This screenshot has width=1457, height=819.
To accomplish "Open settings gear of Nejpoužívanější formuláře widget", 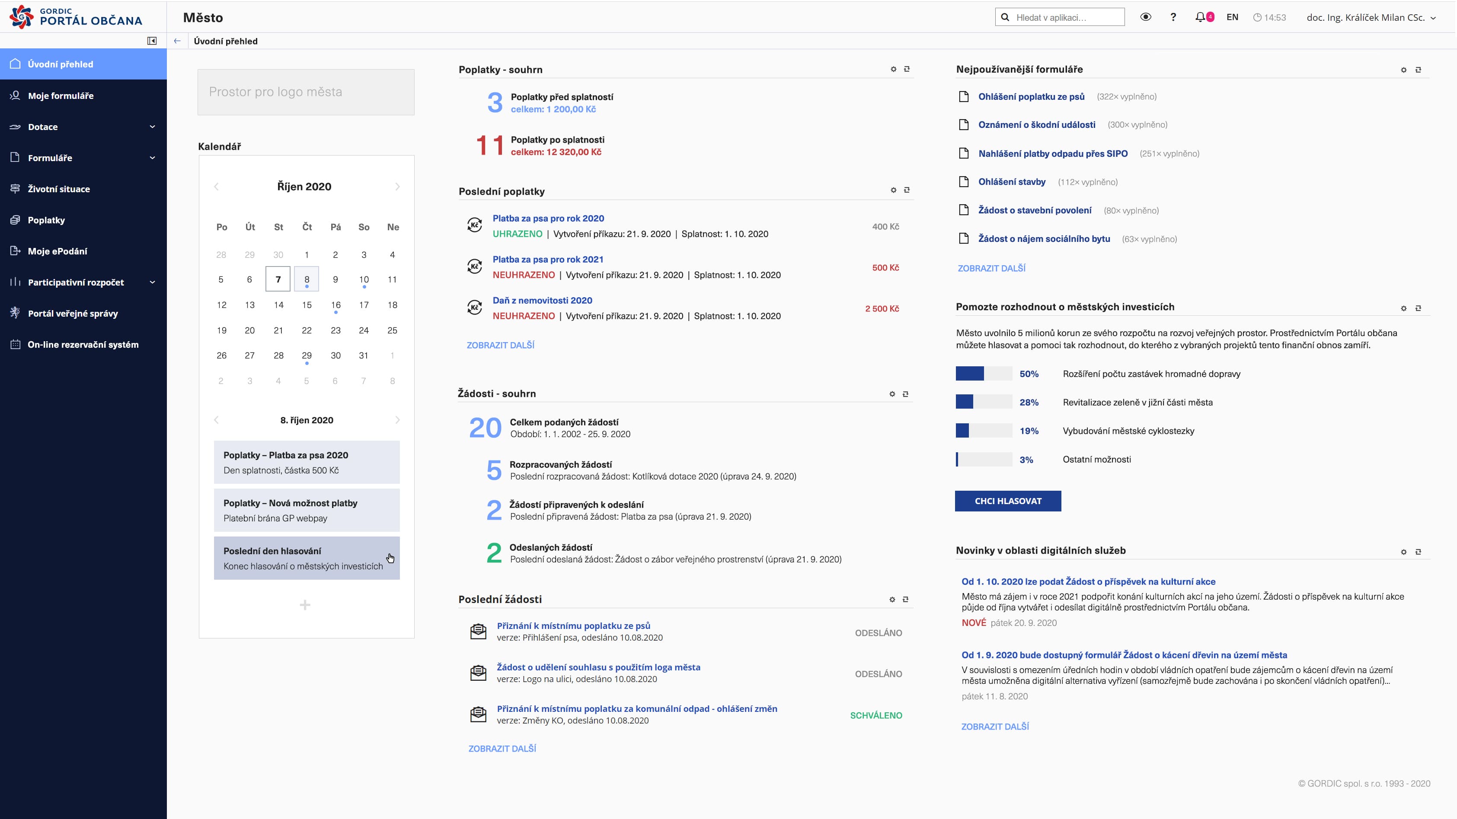I will pyautogui.click(x=1404, y=70).
